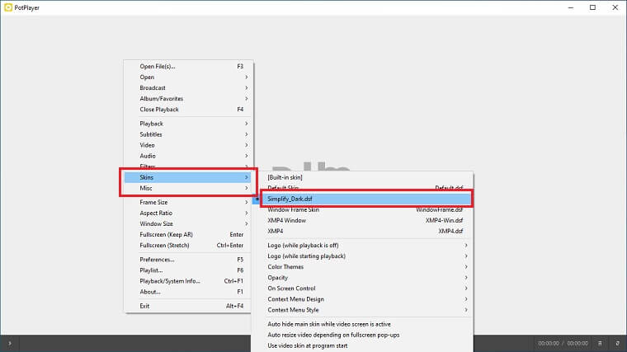627x352 pixels.
Task: Open the Frame Size submenu
Action: coord(188,203)
